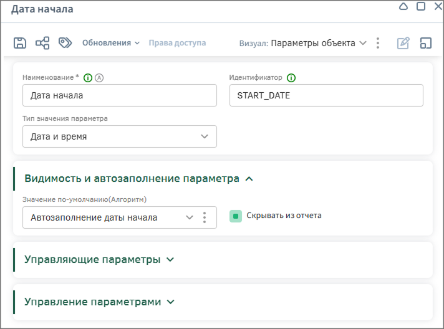Collapse Видимость и автозаполнение параметра section
Viewport: 444px width, 329px height.
(x=249, y=178)
